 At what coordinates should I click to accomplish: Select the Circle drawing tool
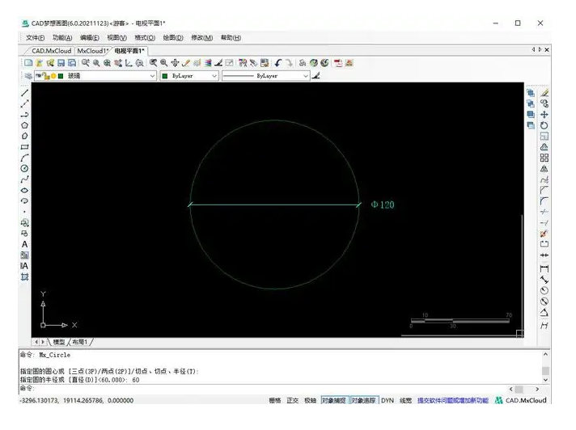point(24,168)
